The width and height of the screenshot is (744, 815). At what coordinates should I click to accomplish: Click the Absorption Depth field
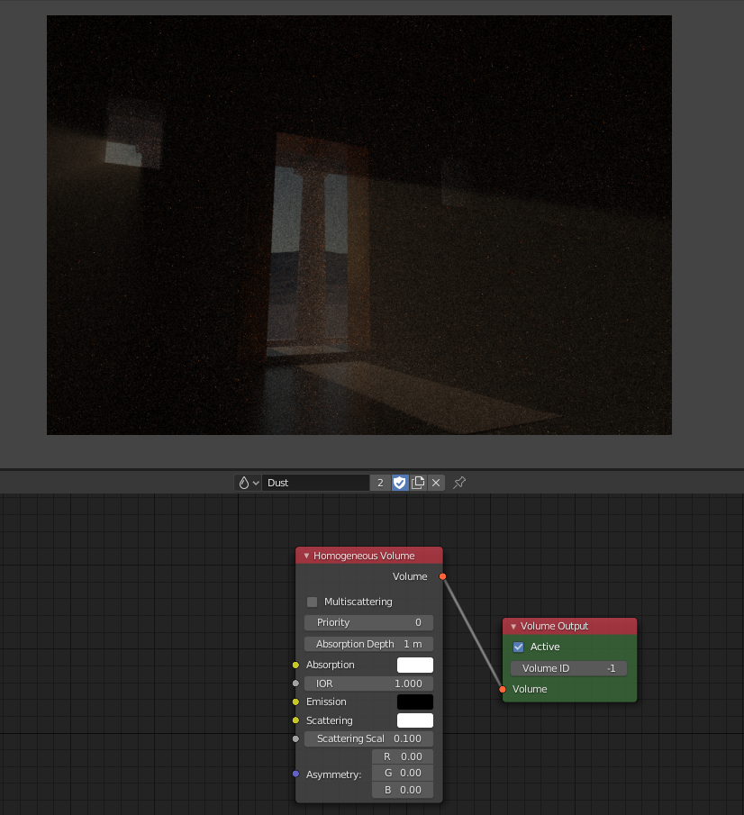pos(368,644)
